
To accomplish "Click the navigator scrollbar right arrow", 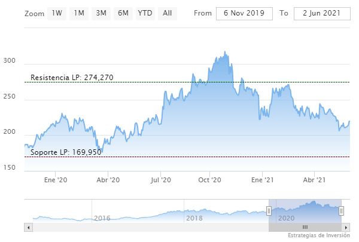I will [345, 228].
